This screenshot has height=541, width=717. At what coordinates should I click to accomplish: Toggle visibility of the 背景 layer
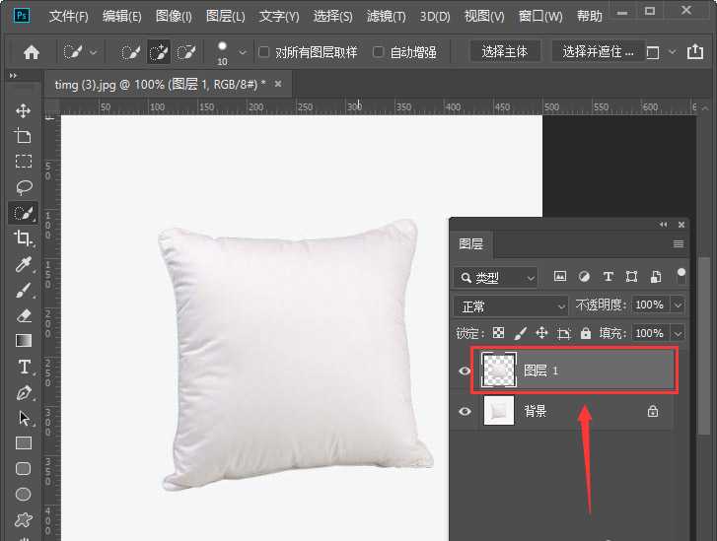point(465,411)
